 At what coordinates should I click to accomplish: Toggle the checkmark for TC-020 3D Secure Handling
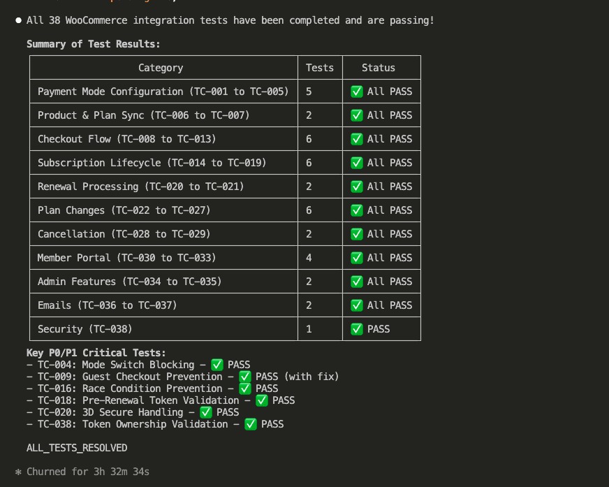click(x=205, y=412)
